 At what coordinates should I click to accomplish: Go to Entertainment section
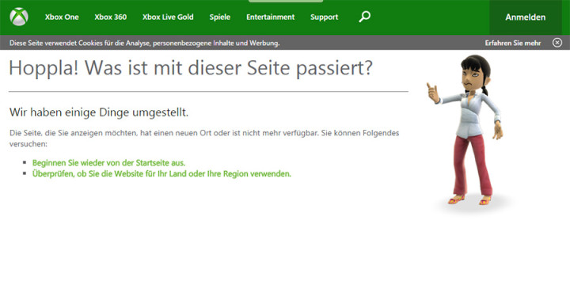tap(271, 17)
